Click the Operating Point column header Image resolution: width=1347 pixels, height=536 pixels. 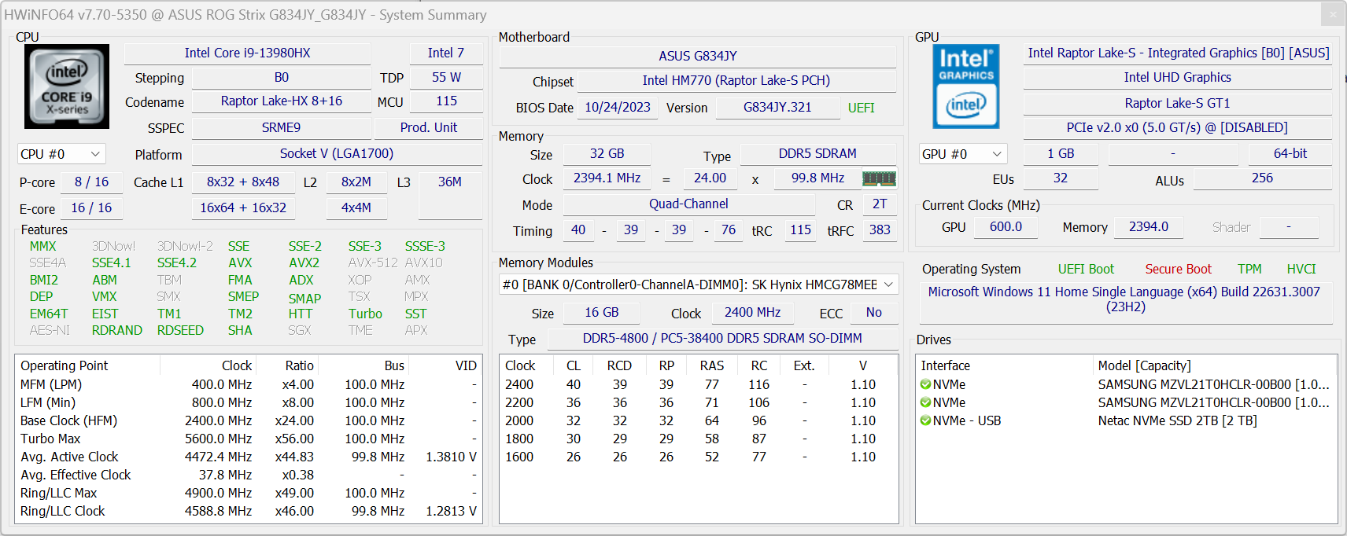pos(65,365)
